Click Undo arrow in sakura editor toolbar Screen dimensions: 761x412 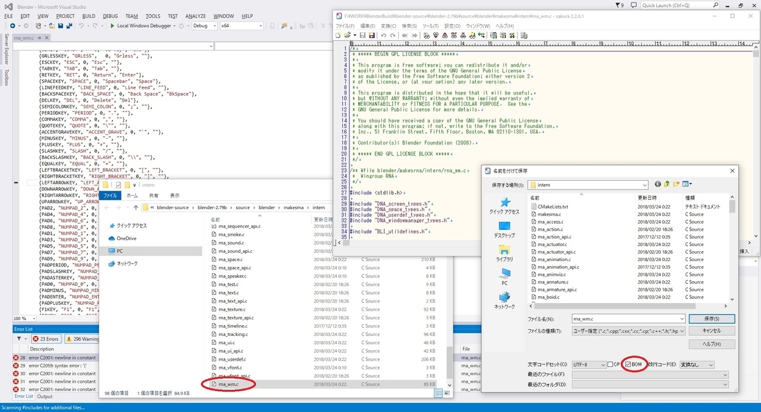pos(384,35)
